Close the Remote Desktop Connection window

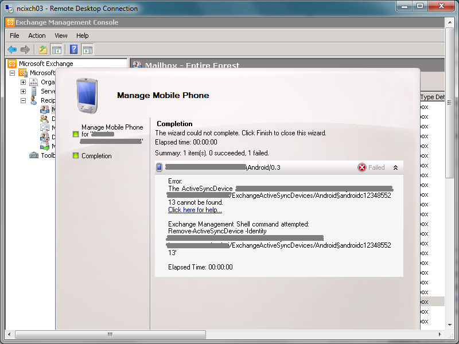tap(441, 6)
